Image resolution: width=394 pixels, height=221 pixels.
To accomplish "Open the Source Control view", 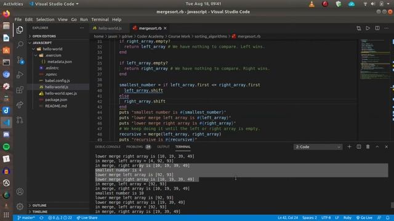I will pyautogui.click(x=20, y=60).
